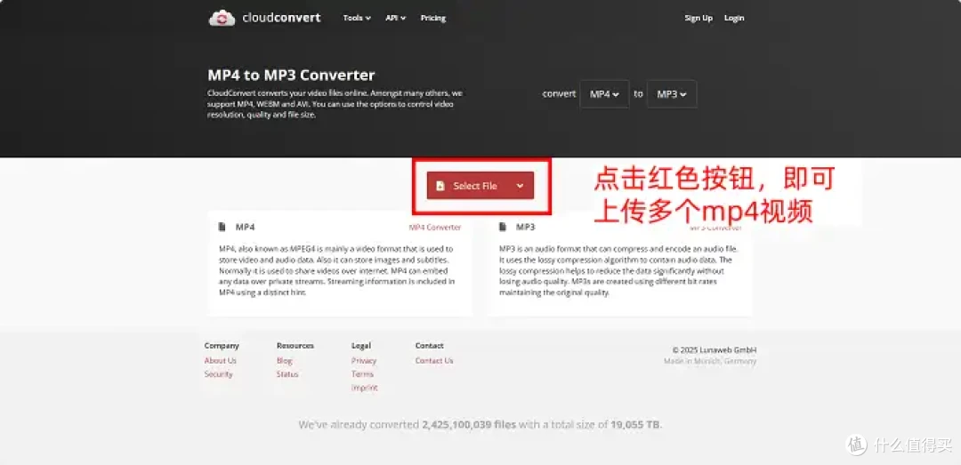Viewport: 961px width, 465px height.
Task: Click the Legal footer heading
Action: coord(361,346)
